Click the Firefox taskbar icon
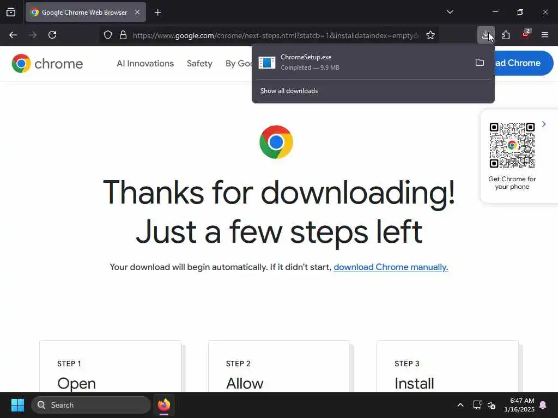The image size is (558, 418). [x=163, y=405]
